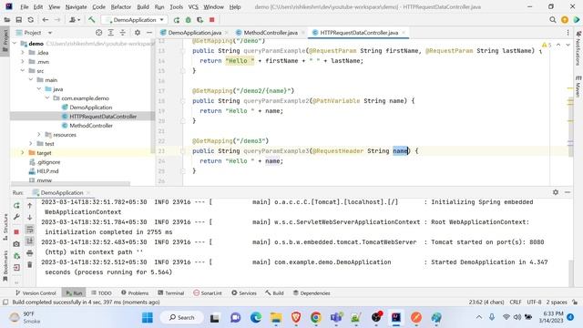Open Run panel settings gear
Image resolution: width=583 pixels, height=328 pixels.
point(556,192)
